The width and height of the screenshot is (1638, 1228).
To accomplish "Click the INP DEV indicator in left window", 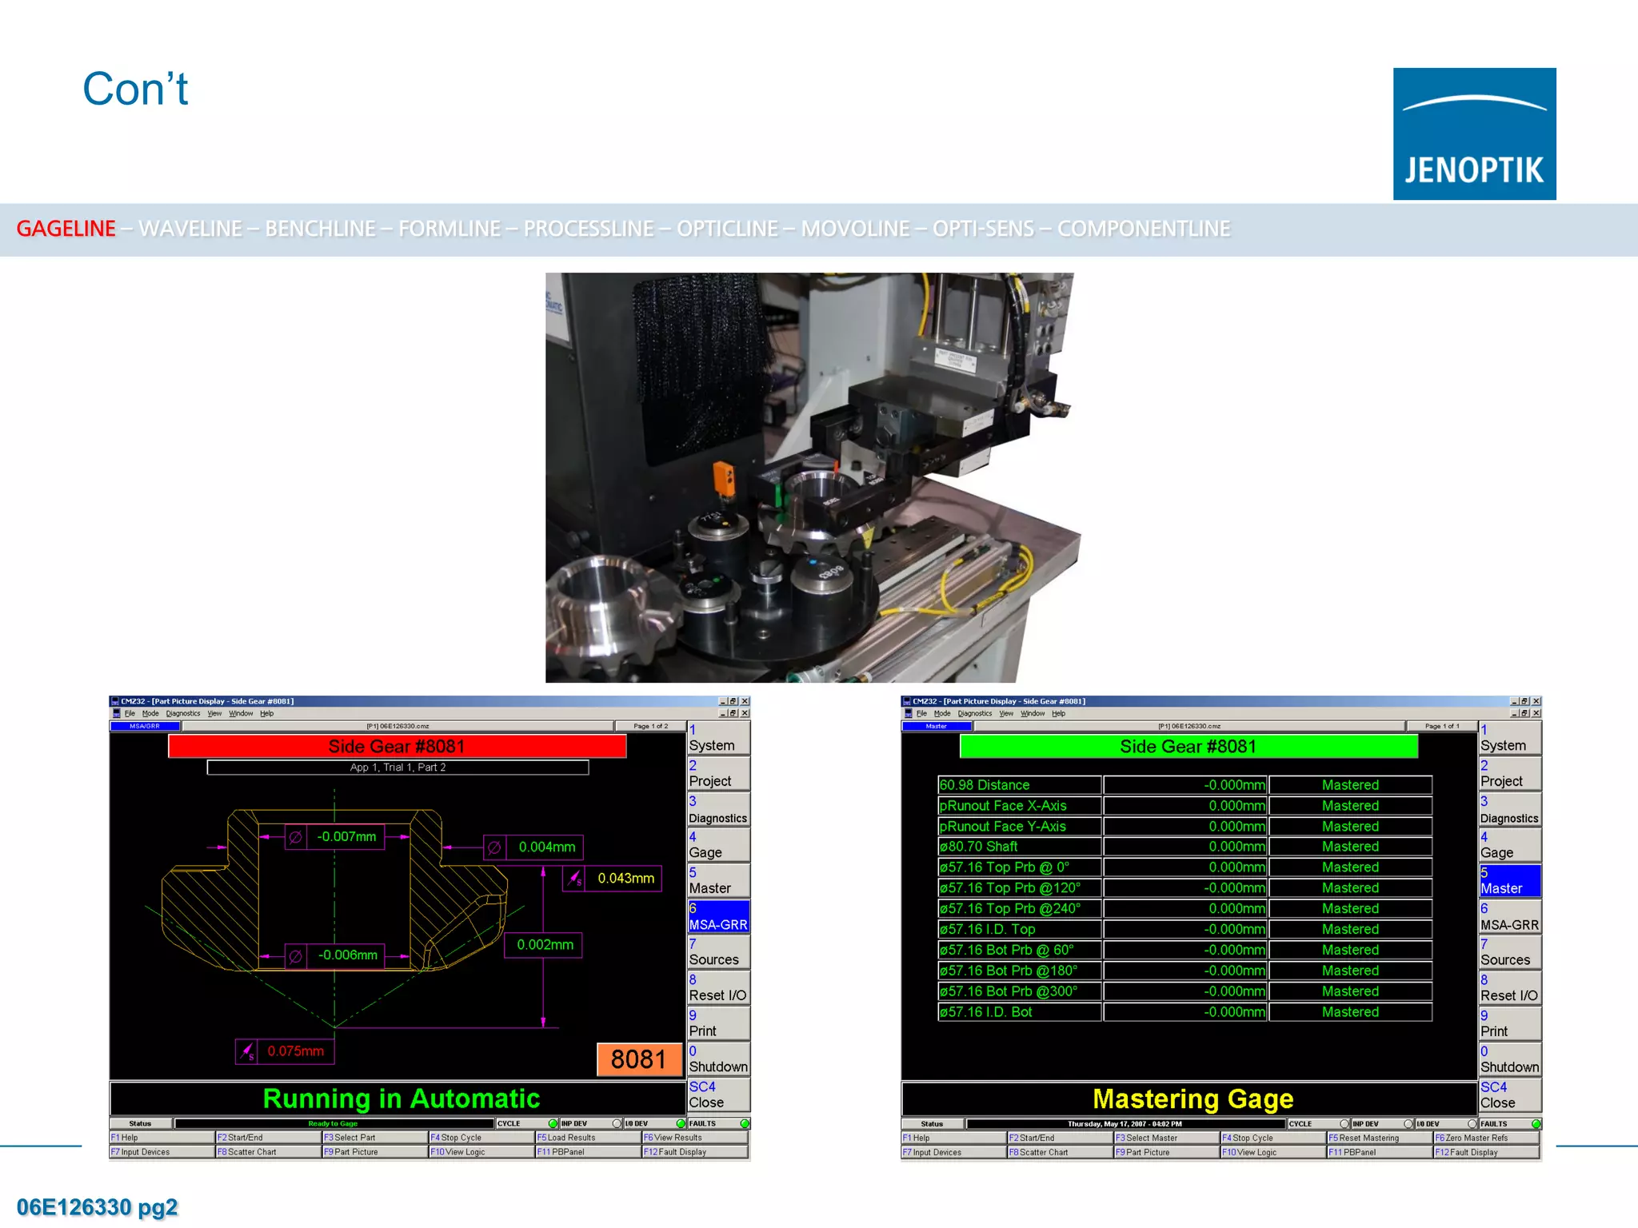I will (616, 1124).
